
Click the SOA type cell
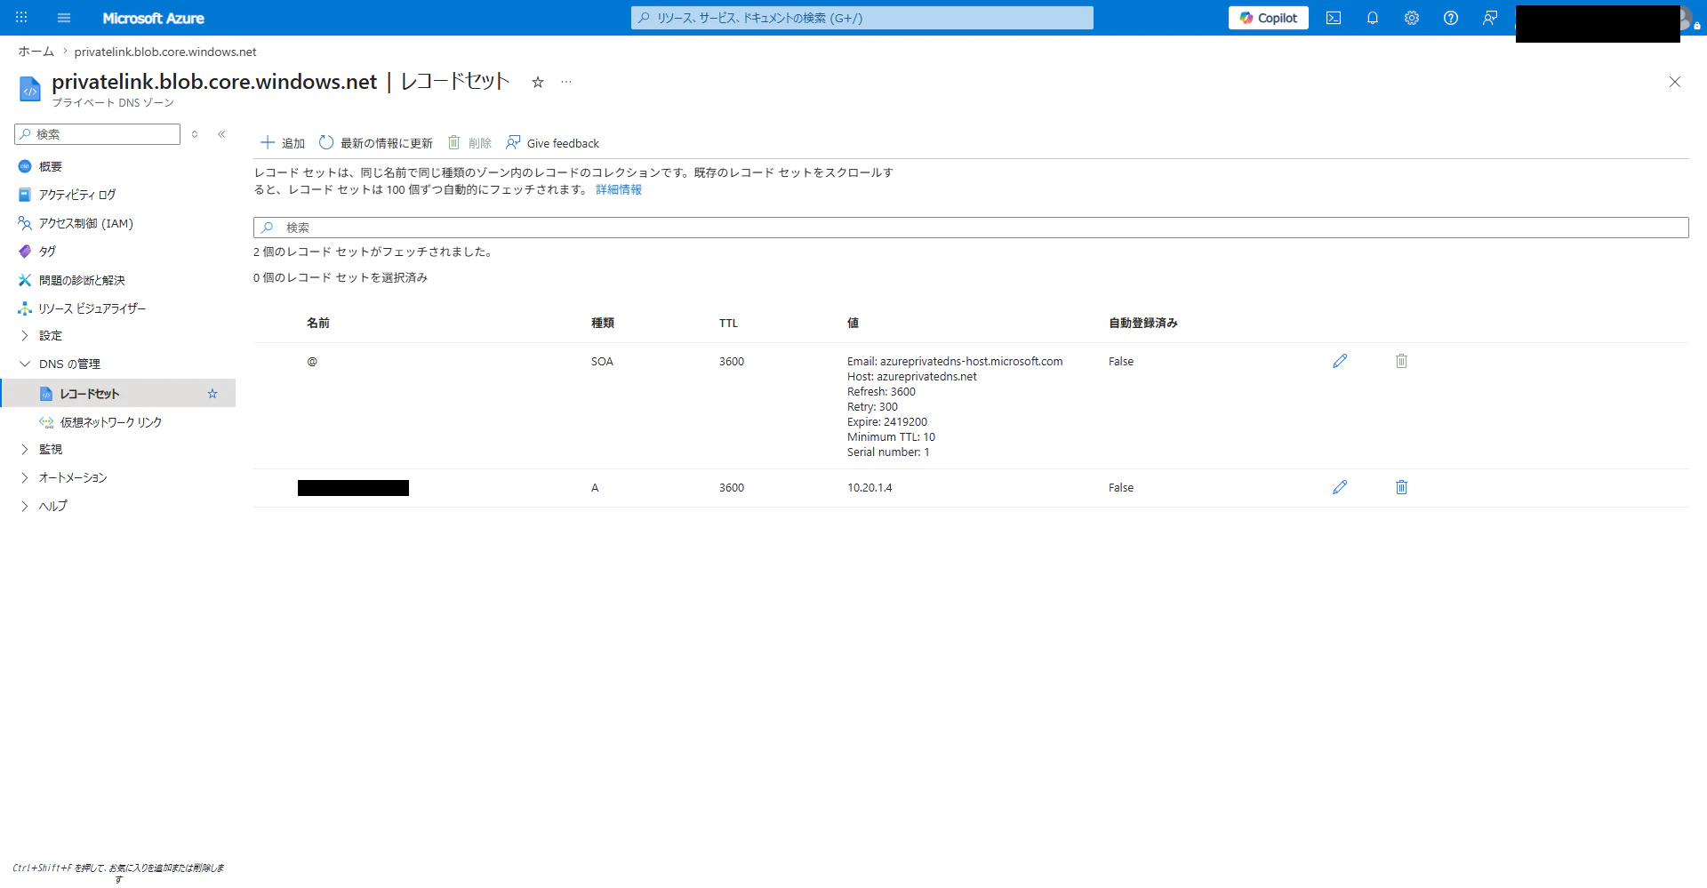point(602,362)
